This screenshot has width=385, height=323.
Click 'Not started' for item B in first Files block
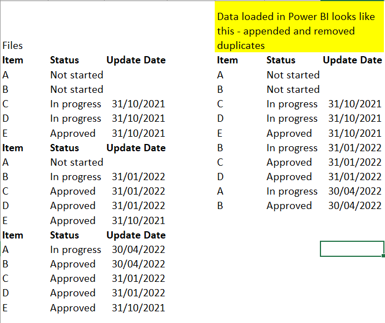[x=77, y=90]
